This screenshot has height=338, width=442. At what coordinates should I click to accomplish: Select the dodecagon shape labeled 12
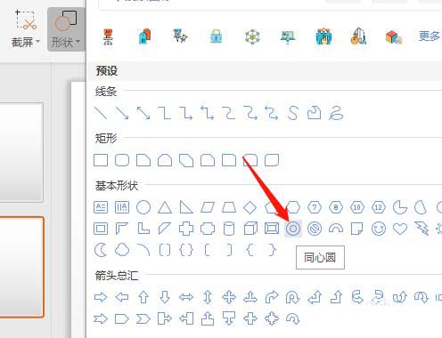379,207
